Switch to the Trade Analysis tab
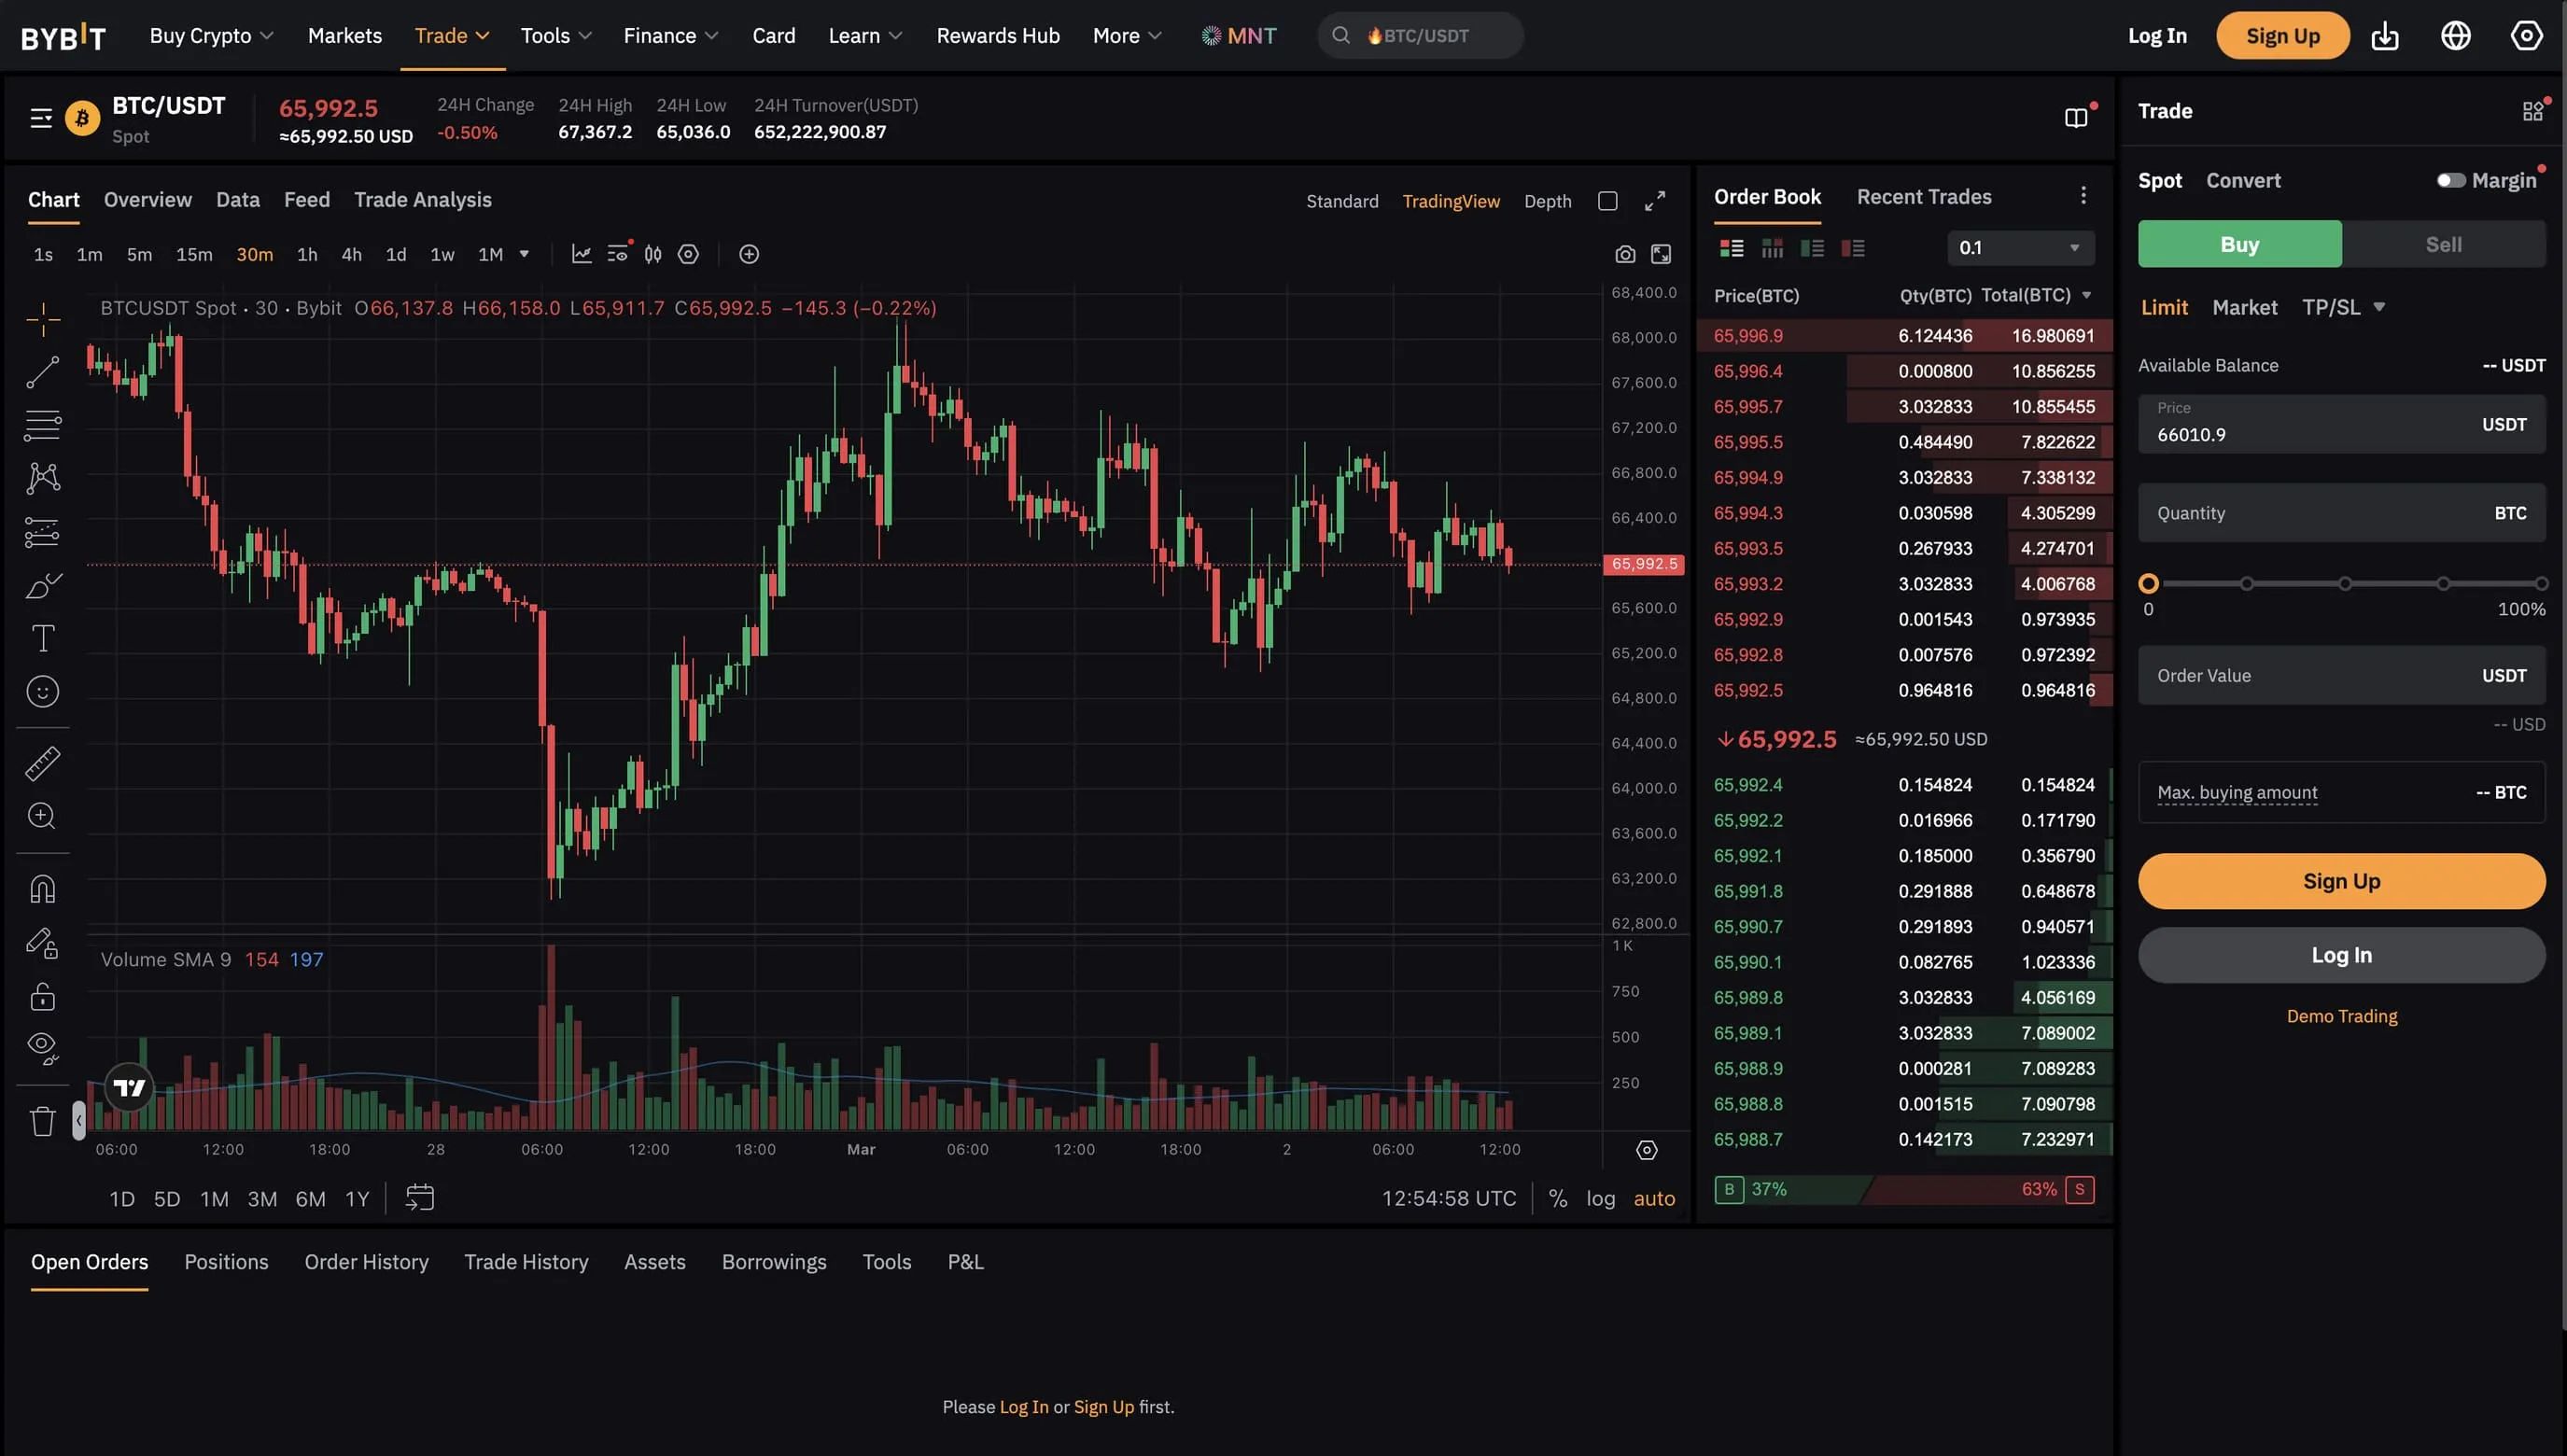This screenshot has height=1456, width=2567. [x=422, y=199]
